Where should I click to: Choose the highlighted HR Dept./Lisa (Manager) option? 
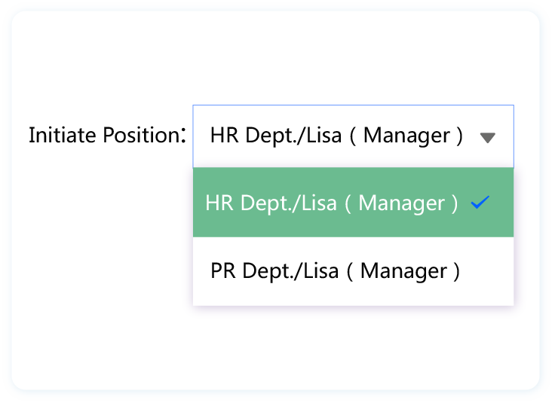click(x=332, y=203)
